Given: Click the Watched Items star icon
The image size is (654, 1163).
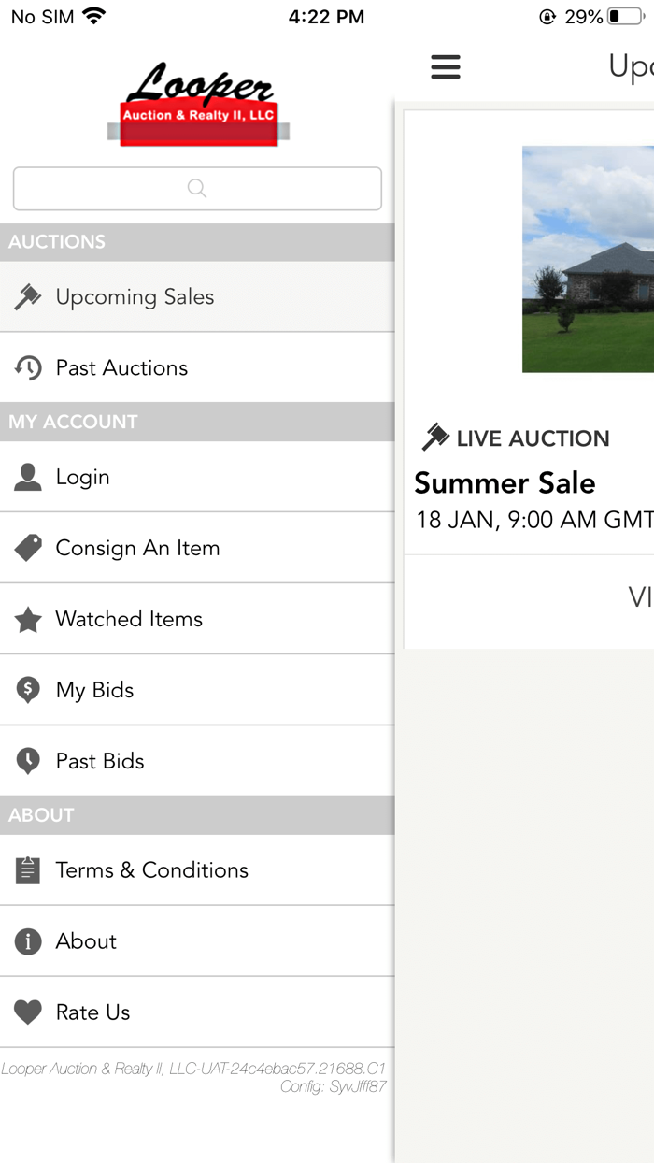Looking at the screenshot, I should (x=28, y=618).
